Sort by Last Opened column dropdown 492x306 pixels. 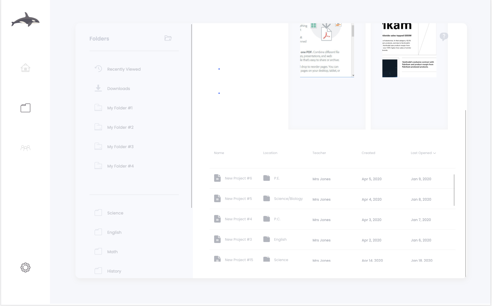coord(423,153)
